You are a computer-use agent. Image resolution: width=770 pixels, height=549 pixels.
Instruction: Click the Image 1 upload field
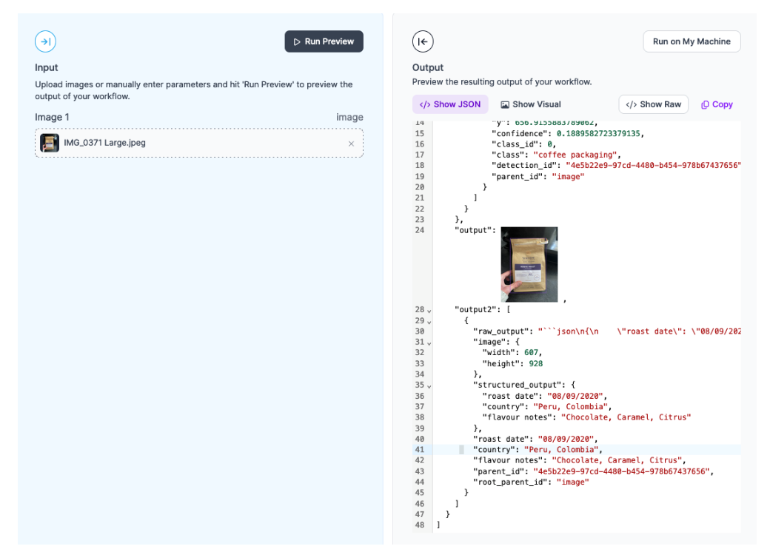[x=199, y=143]
